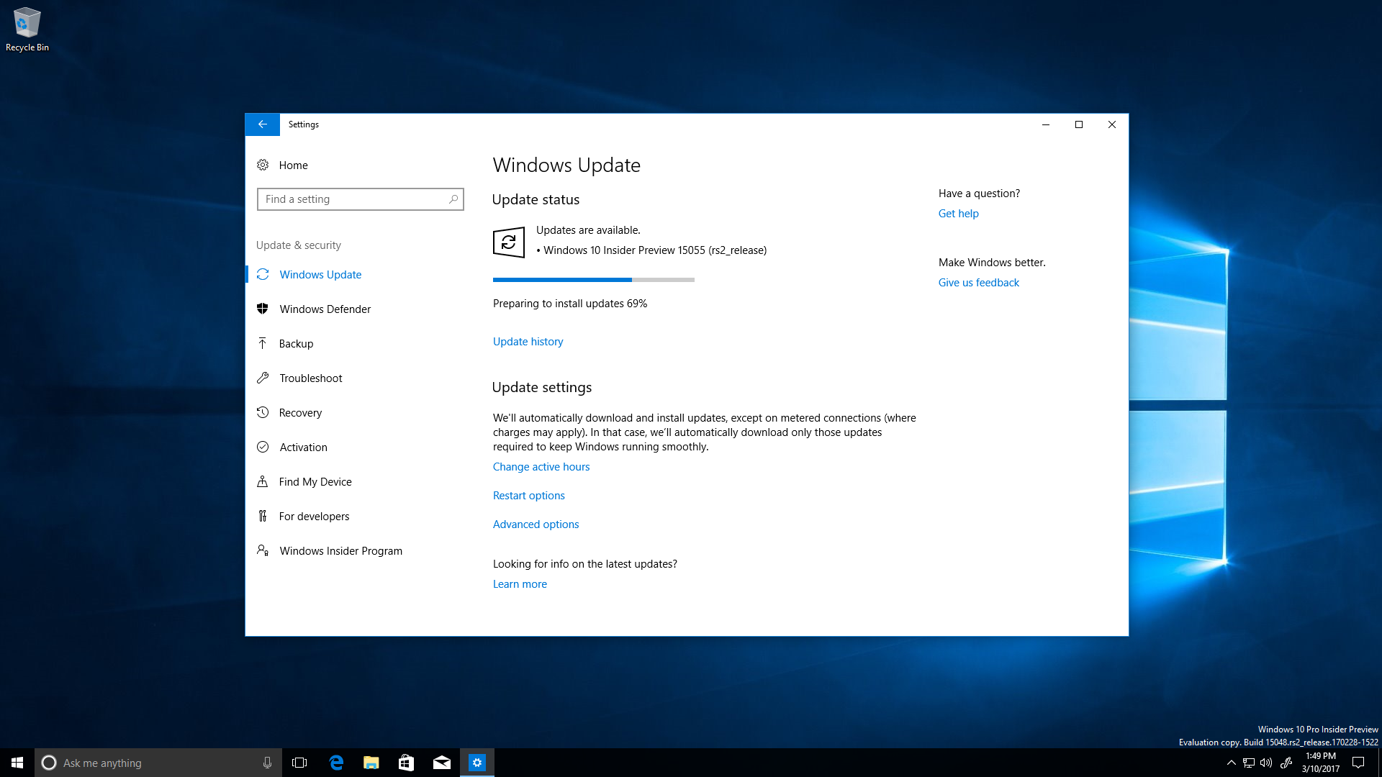Viewport: 1382px width, 777px height.
Task: Click the volume speaker tray icon
Action: (1267, 763)
